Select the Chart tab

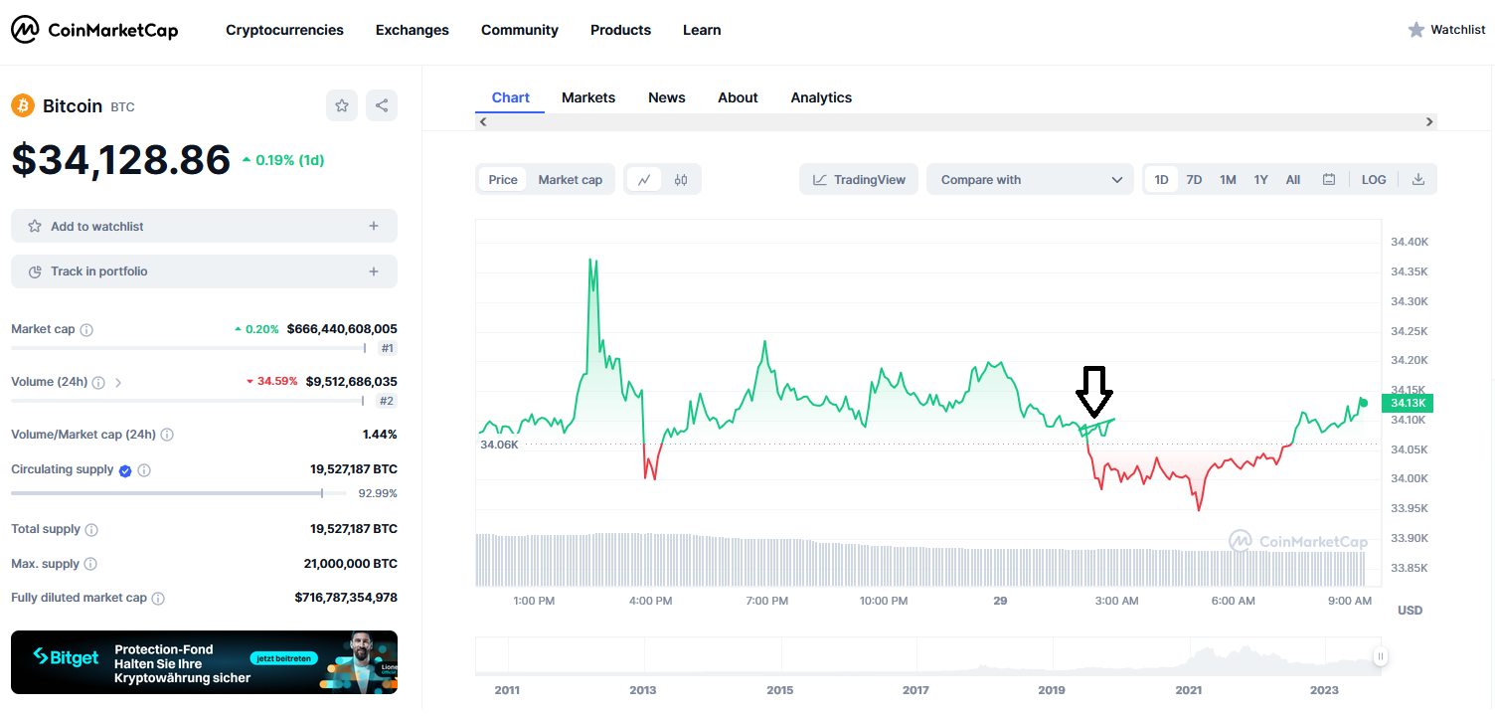[x=511, y=97]
